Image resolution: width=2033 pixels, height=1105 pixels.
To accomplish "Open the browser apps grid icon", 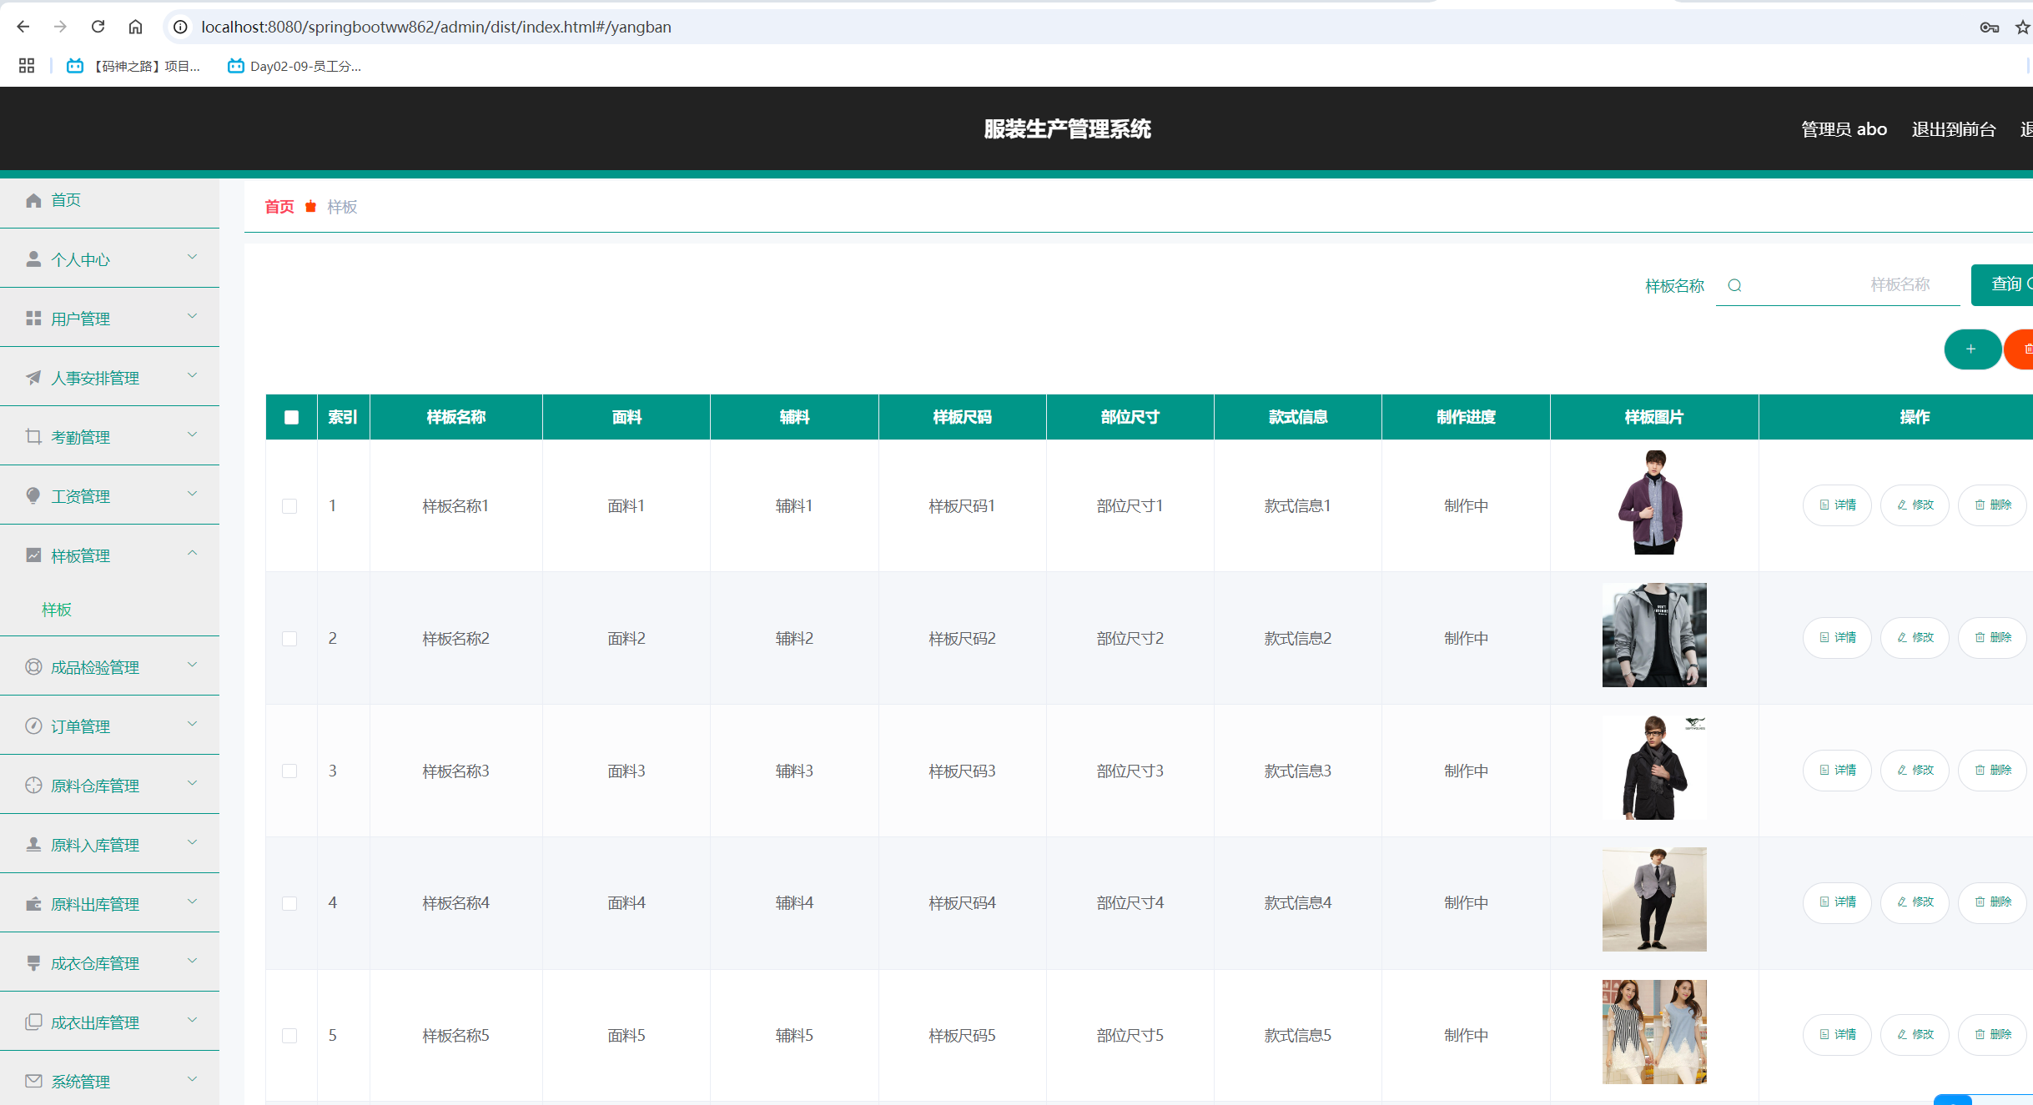I will point(27,66).
